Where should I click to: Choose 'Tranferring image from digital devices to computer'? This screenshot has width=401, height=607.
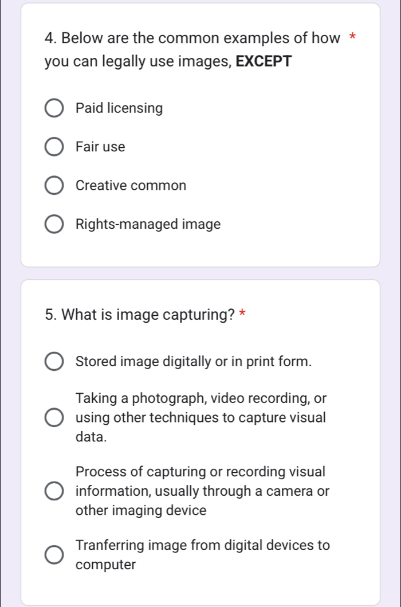pyautogui.click(x=54, y=555)
